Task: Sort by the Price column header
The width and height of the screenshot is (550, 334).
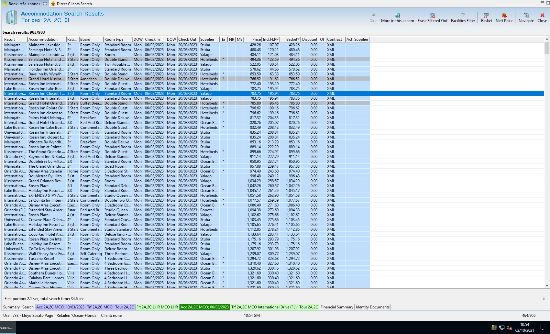Action: pyautogui.click(x=253, y=39)
